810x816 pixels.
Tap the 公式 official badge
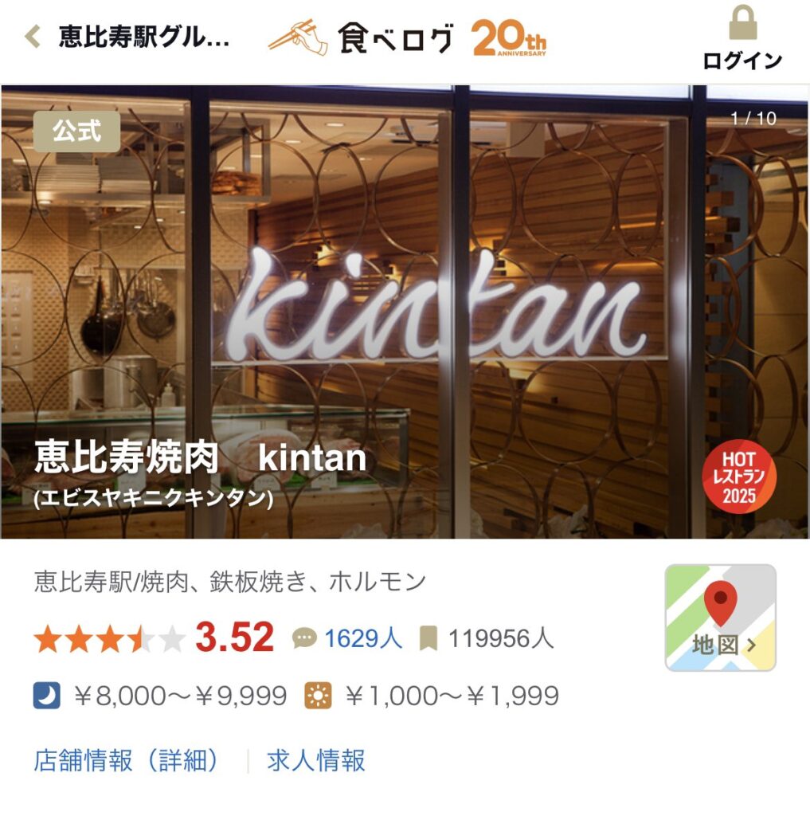77,131
